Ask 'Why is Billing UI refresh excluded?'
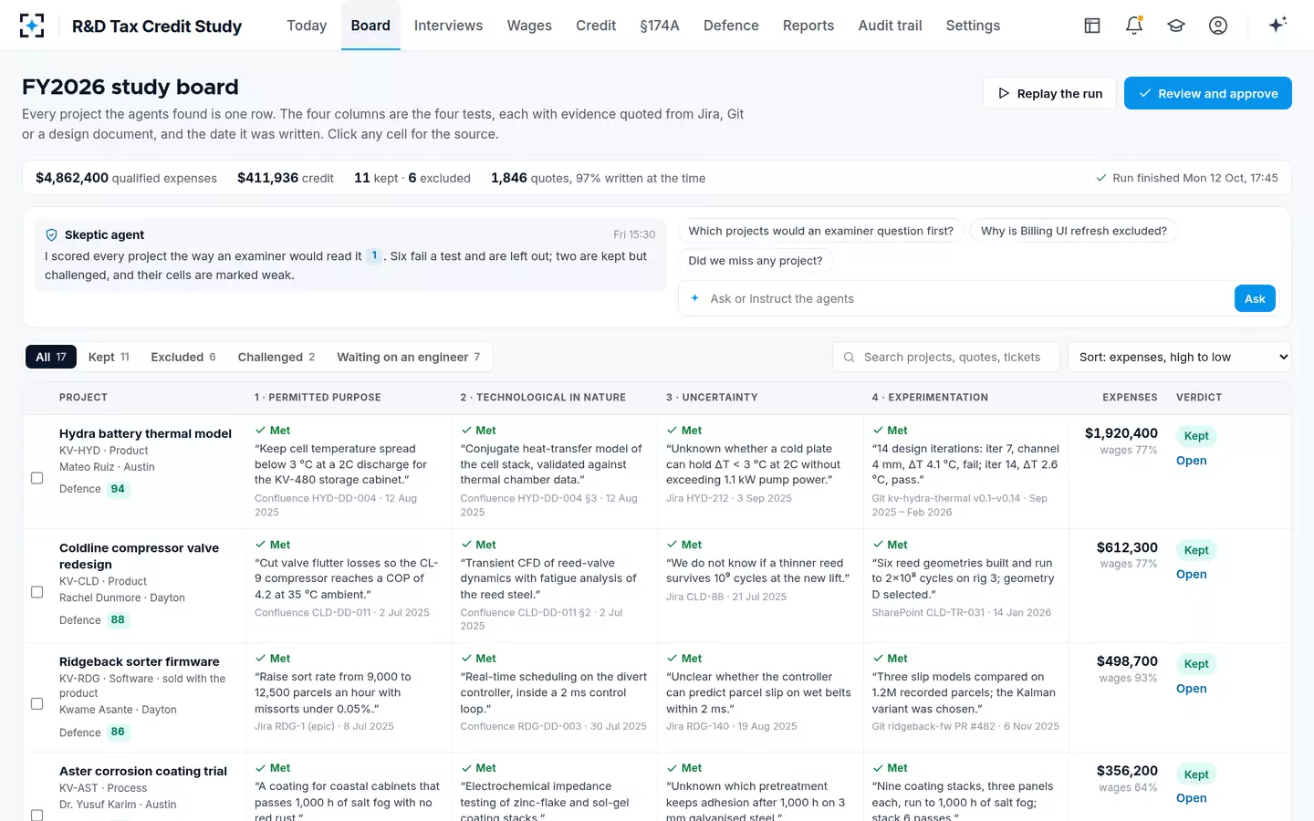The image size is (1314, 821). 1073,231
